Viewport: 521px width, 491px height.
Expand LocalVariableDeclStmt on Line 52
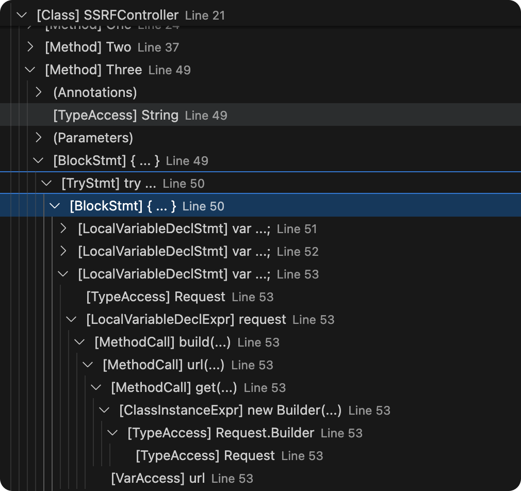tap(63, 251)
